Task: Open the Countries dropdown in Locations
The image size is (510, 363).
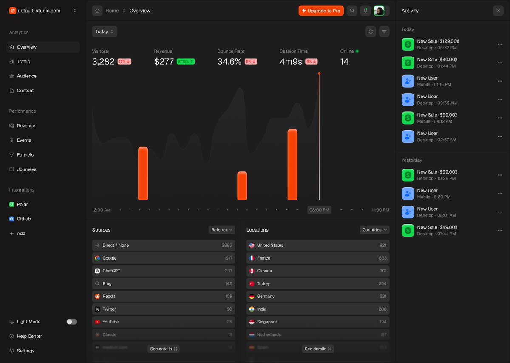Action: [374, 230]
